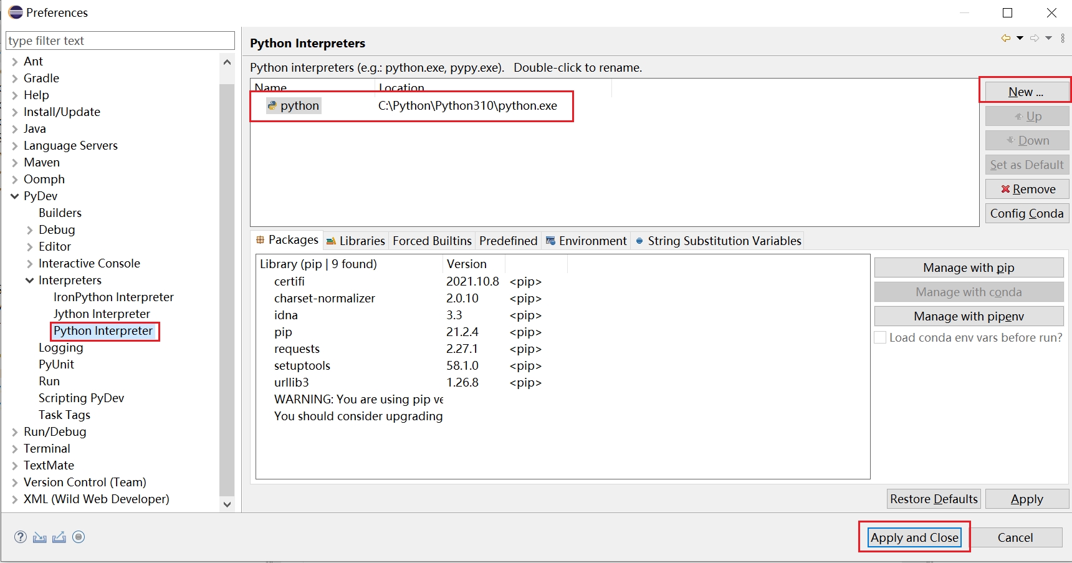Screen dimensions: 1072x563
Task: Select Scripting PyDev tree item
Action: pos(81,398)
